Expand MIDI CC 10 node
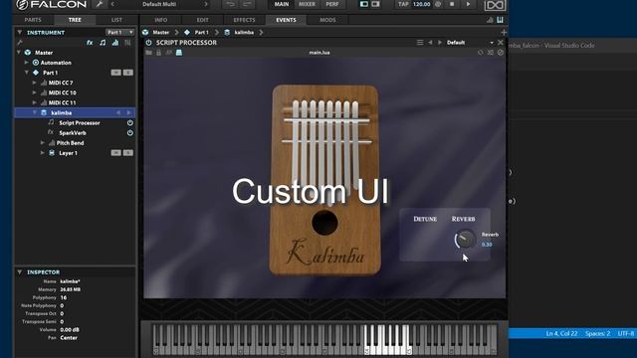The height and width of the screenshot is (358, 637). (x=34, y=92)
